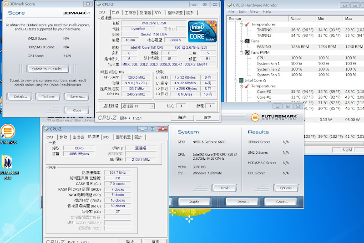The image size is (364, 243).
Task: Click the Save as button
Action: pyautogui.click(x=77, y=97)
